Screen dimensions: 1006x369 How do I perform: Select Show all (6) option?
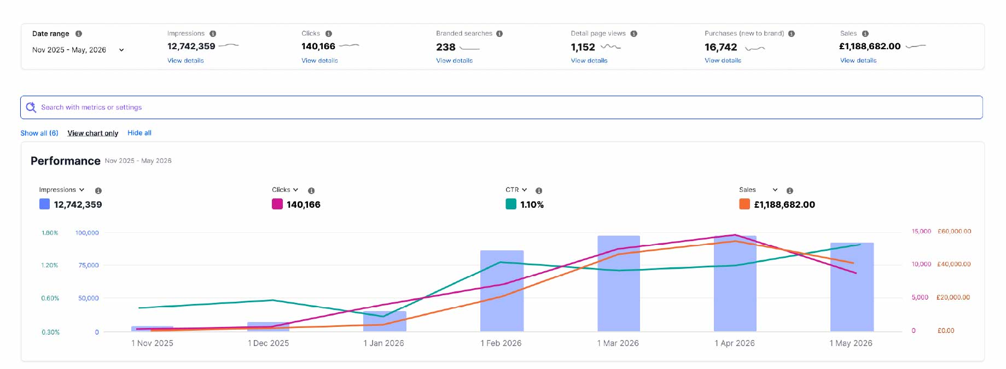pyautogui.click(x=39, y=133)
